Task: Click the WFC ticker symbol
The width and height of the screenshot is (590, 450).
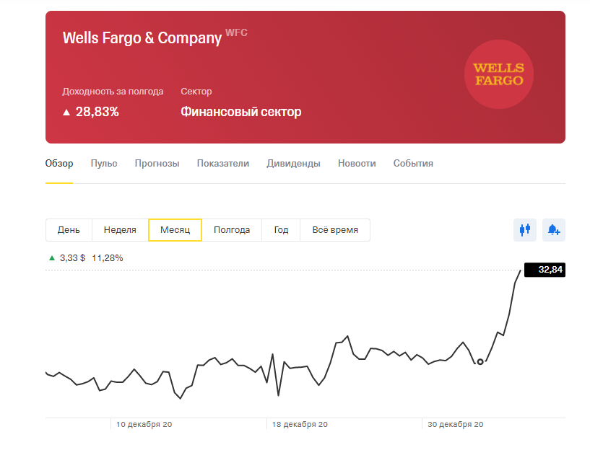Action: point(236,32)
